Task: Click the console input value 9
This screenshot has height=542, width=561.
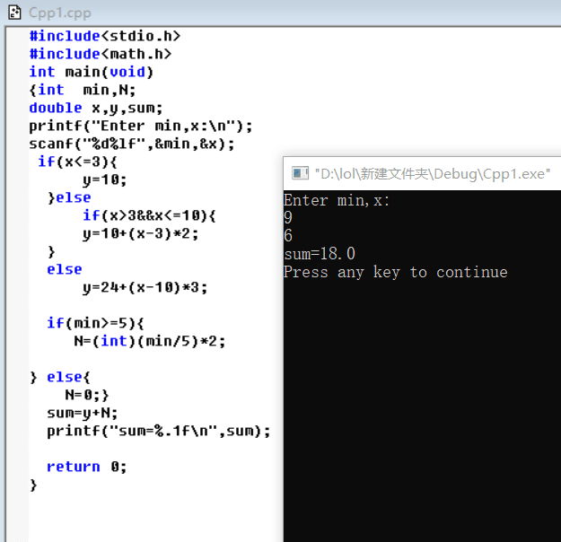Action: pos(288,217)
